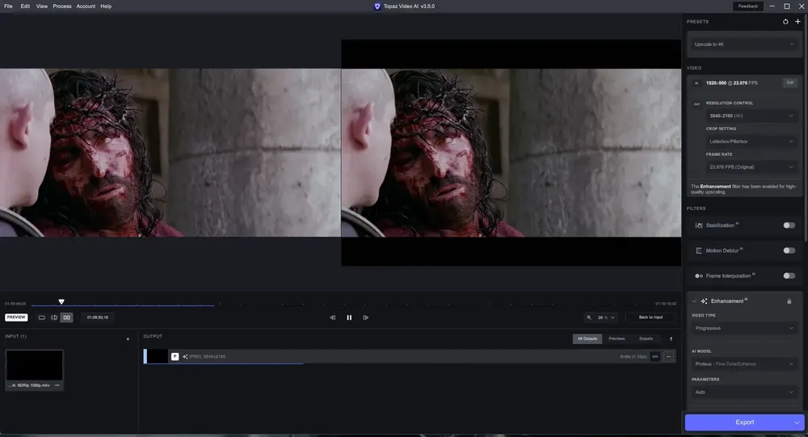Viewport: 808px width, 437px height.
Task: Select the single view layout icon
Action: [x=42, y=317]
